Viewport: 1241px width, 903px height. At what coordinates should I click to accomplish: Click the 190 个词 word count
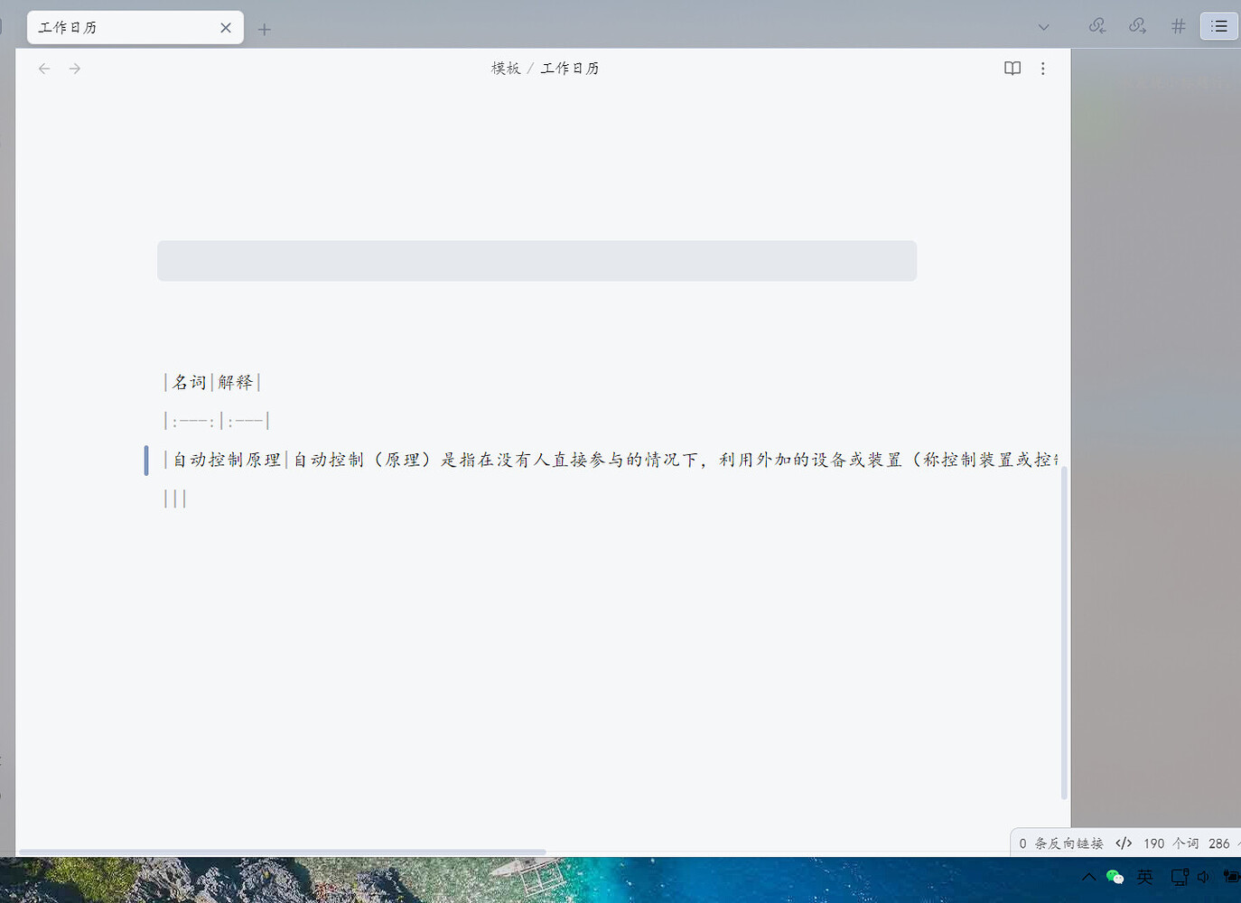coord(1171,843)
